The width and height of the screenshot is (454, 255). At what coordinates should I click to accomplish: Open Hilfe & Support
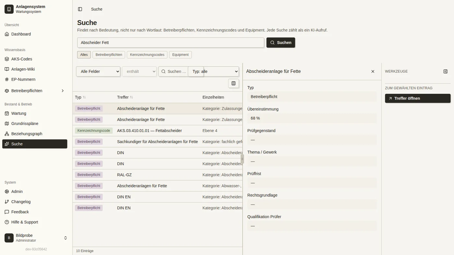pos(35,222)
